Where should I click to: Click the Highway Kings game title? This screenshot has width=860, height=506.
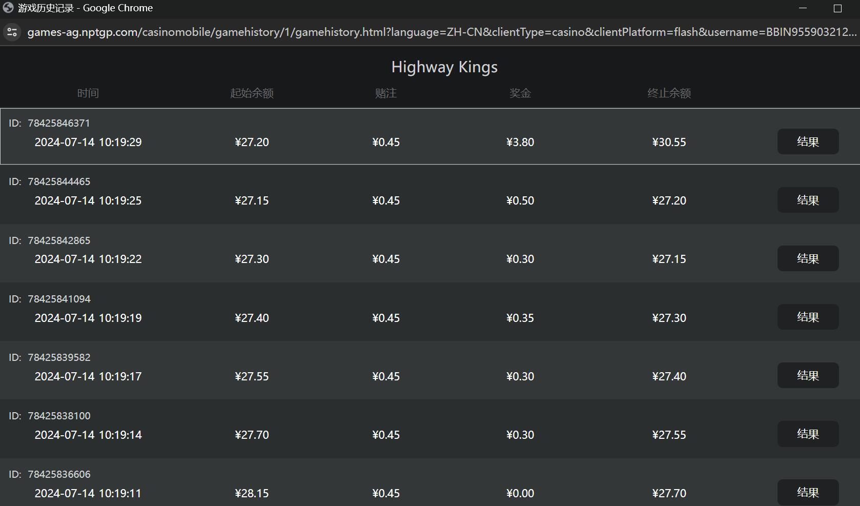[444, 67]
